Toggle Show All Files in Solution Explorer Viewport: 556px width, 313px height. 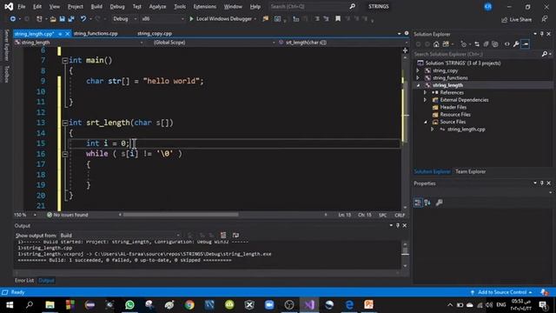tap(495, 44)
